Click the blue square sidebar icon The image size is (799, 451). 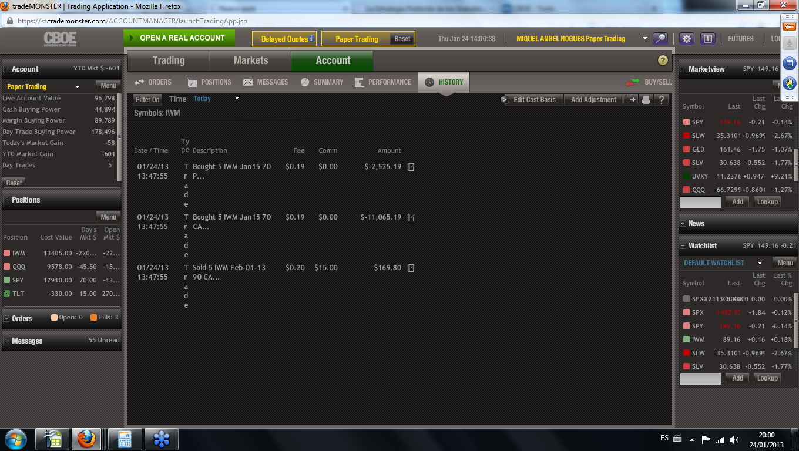point(790,63)
